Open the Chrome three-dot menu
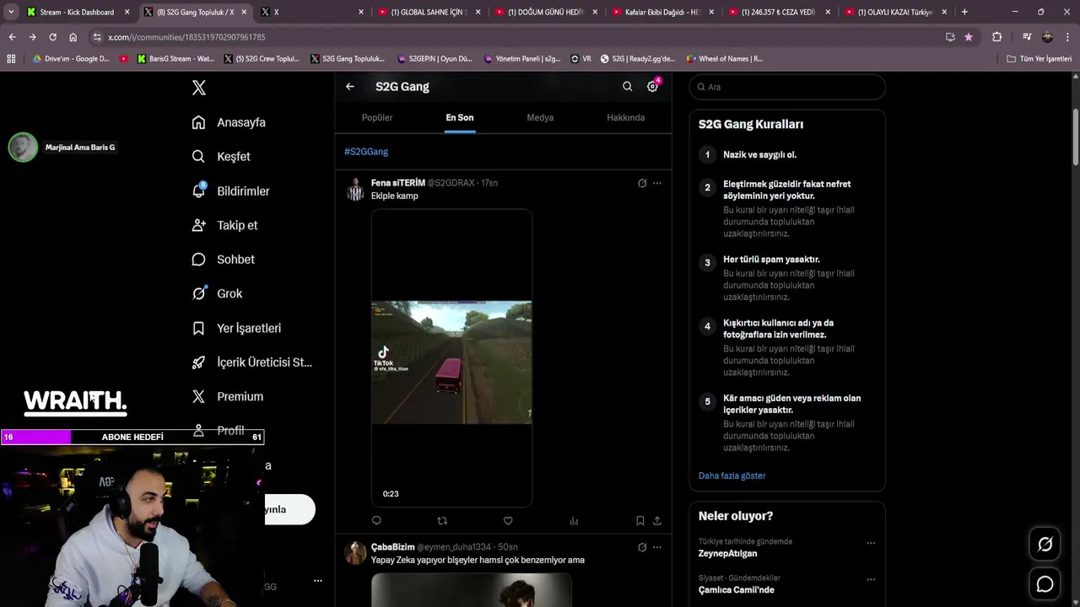 click(x=1067, y=37)
